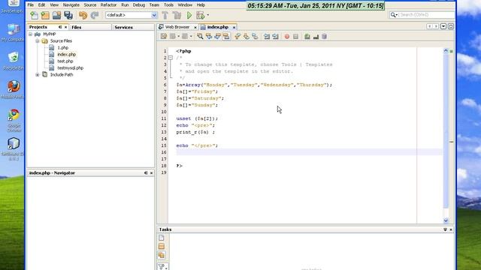481x270 pixels.
Task: Fold the comment block at line 2
Action: click(171, 58)
